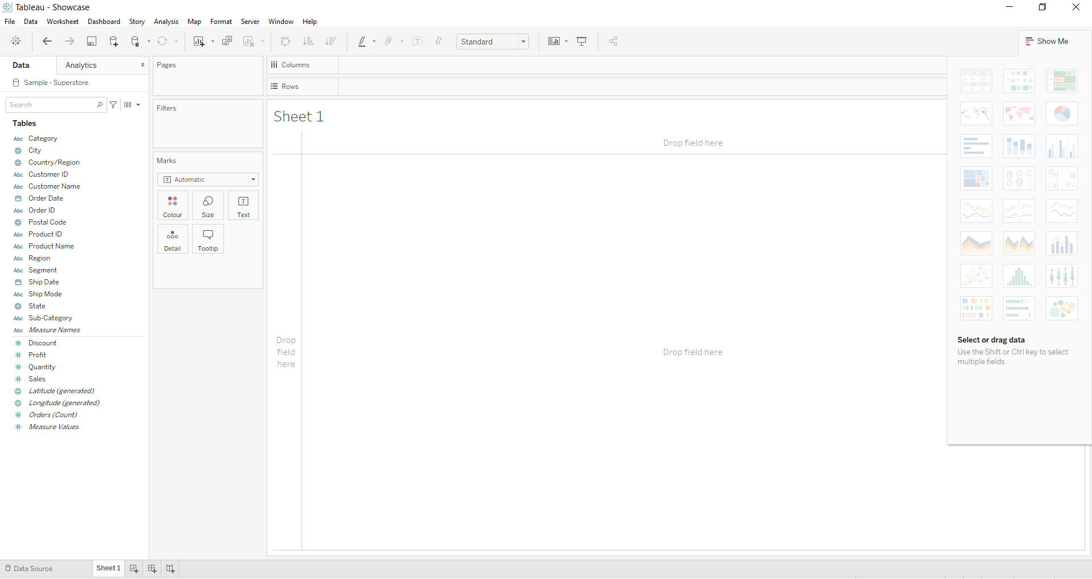Click the Show/Hide Cards icon

pyautogui.click(x=553, y=41)
